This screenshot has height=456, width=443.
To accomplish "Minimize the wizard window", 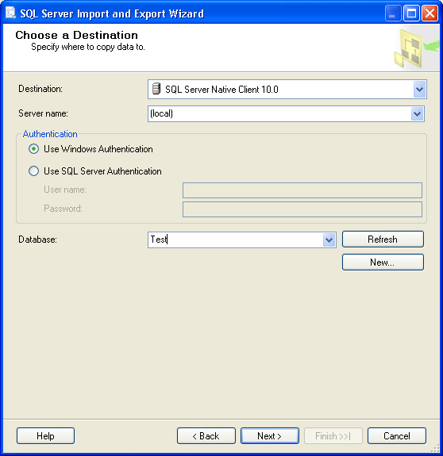I will tap(393, 13).
